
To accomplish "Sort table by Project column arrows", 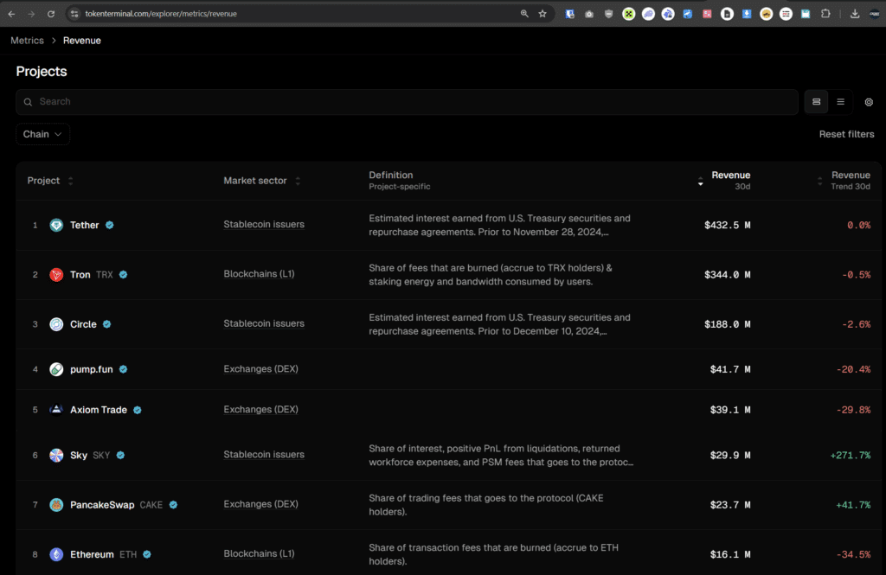I will point(71,181).
